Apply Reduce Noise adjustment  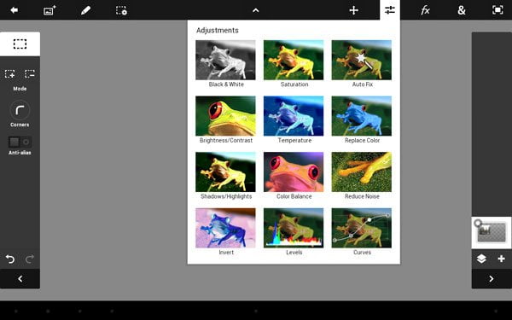(x=362, y=176)
